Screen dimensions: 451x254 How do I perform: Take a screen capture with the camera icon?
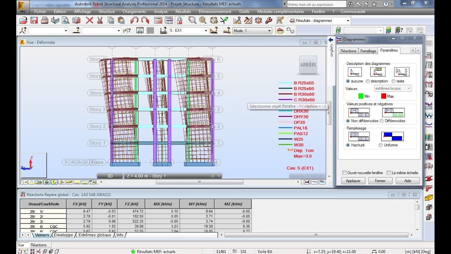76,20
